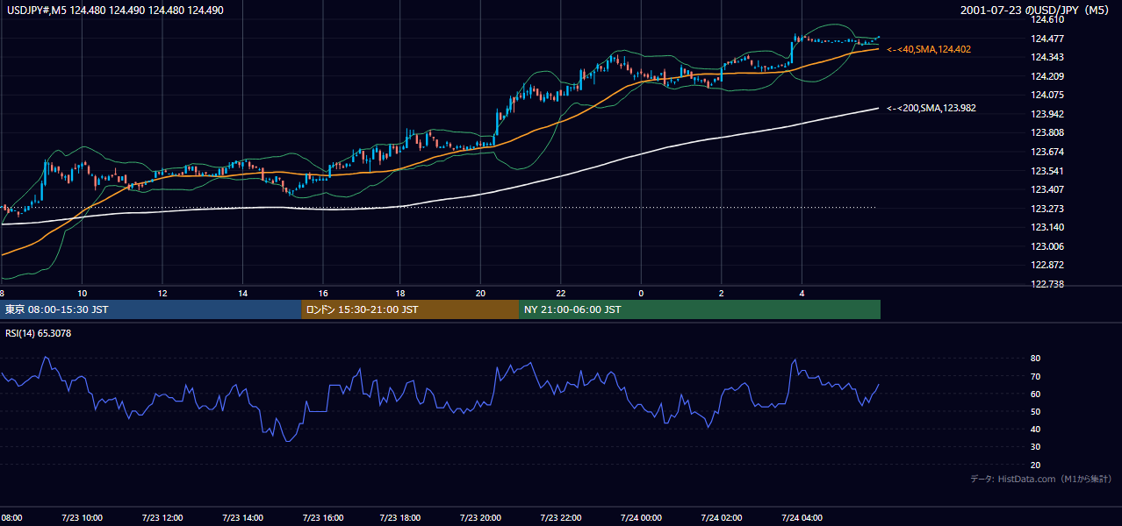Image resolution: width=1122 pixels, height=526 pixels.
Task: Click price axis value 123.942
Action: (1047, 114)
